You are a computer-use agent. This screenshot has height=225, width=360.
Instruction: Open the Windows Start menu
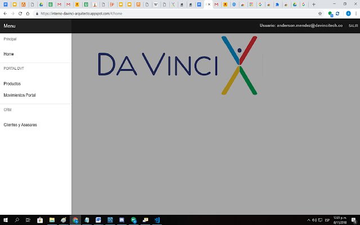[x=6, y=220]
